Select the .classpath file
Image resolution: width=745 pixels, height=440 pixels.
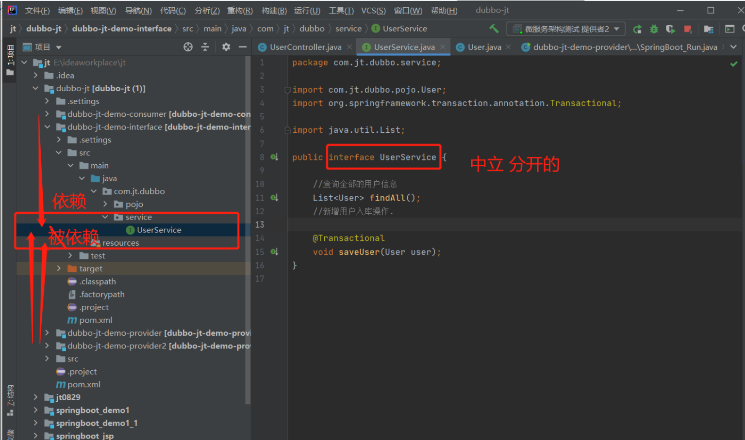point(92,282)
